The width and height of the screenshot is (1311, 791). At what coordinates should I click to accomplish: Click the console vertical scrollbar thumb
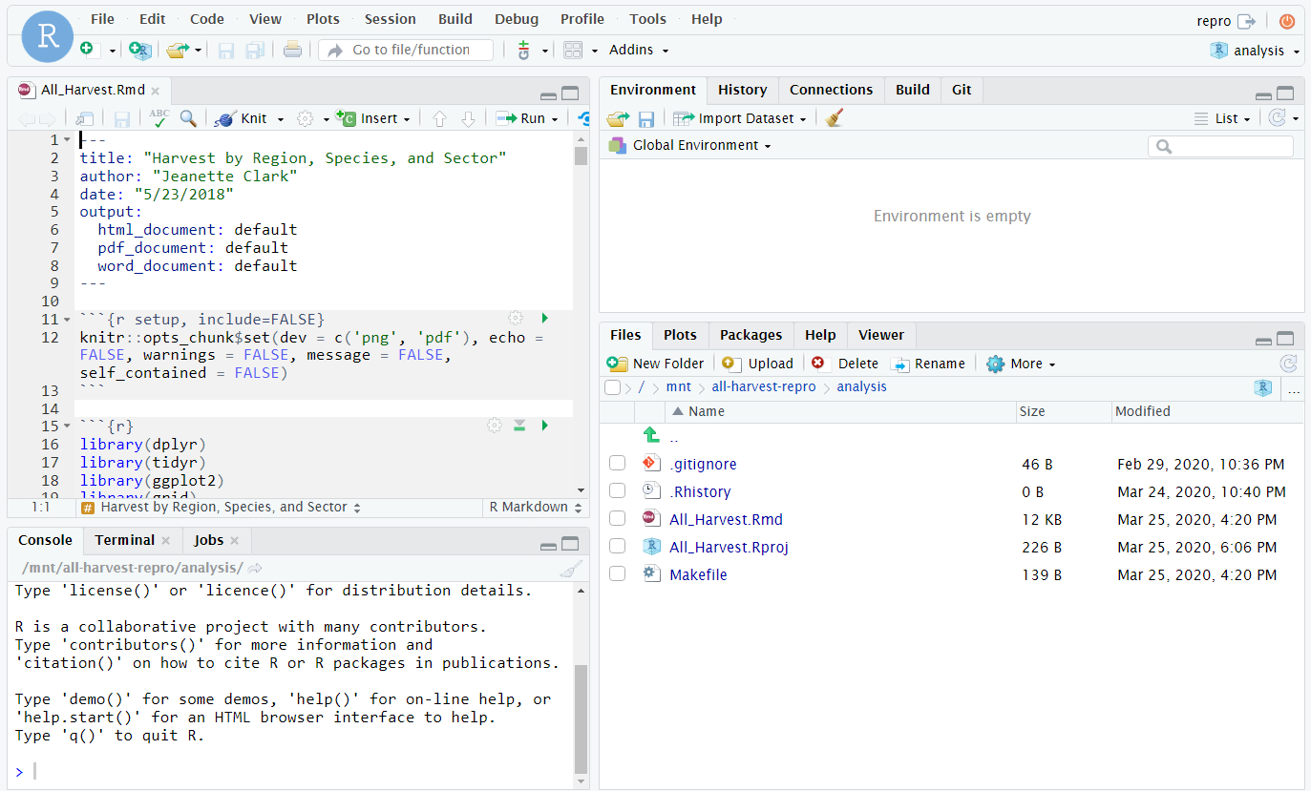581,718
